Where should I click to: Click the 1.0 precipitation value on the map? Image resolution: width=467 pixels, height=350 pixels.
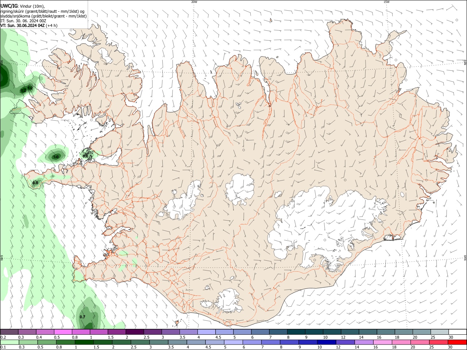coord(56,157)
